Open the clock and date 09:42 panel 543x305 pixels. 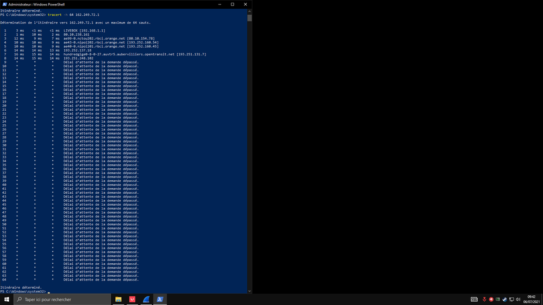tap(532, 300)
